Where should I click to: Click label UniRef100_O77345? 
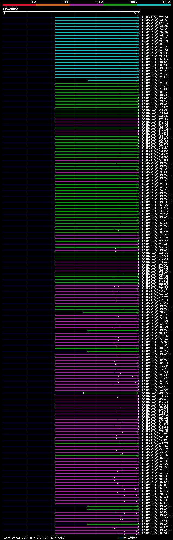[155, 518]
